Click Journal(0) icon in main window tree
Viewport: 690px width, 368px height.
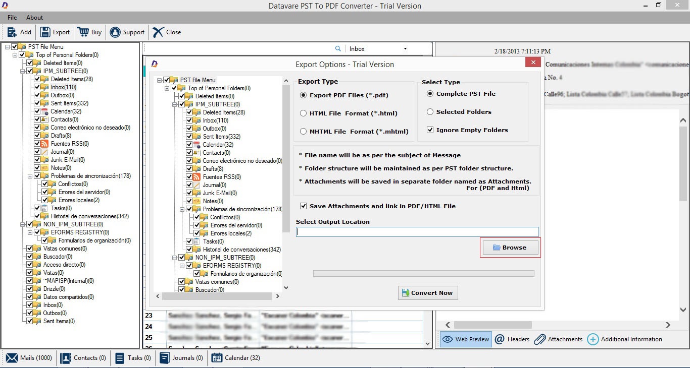coord(45,152)
